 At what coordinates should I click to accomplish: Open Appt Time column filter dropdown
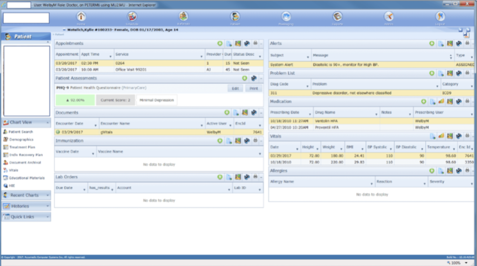110,56
